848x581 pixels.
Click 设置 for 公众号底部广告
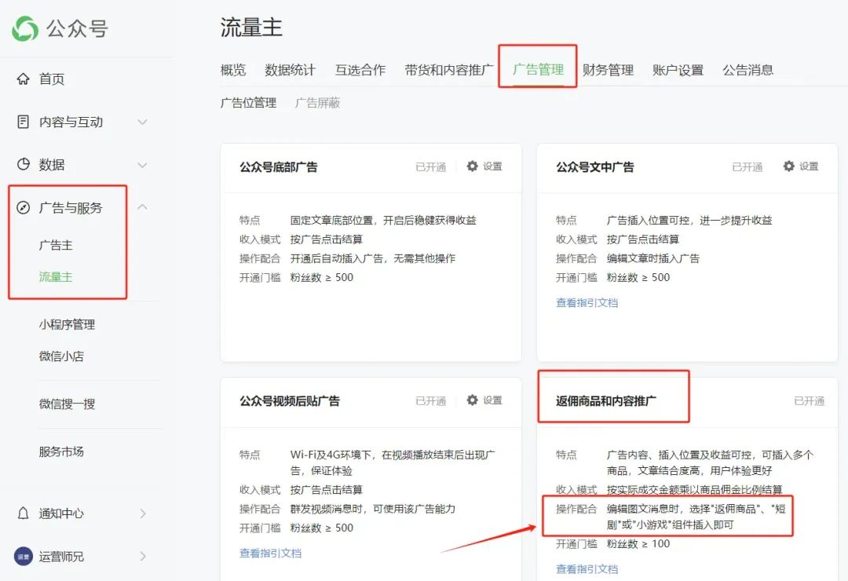[492, 166]
